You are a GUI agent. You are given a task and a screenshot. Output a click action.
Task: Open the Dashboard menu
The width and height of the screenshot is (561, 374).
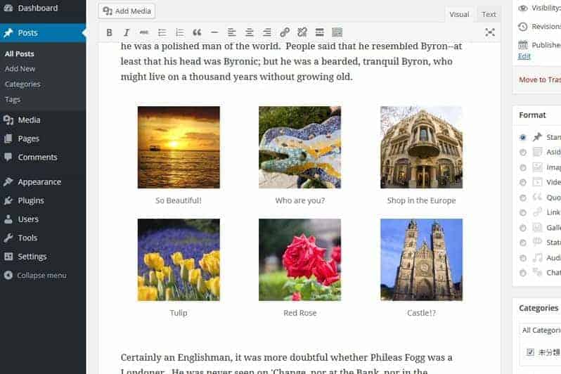pyautogui.click(x=43, y=8)
